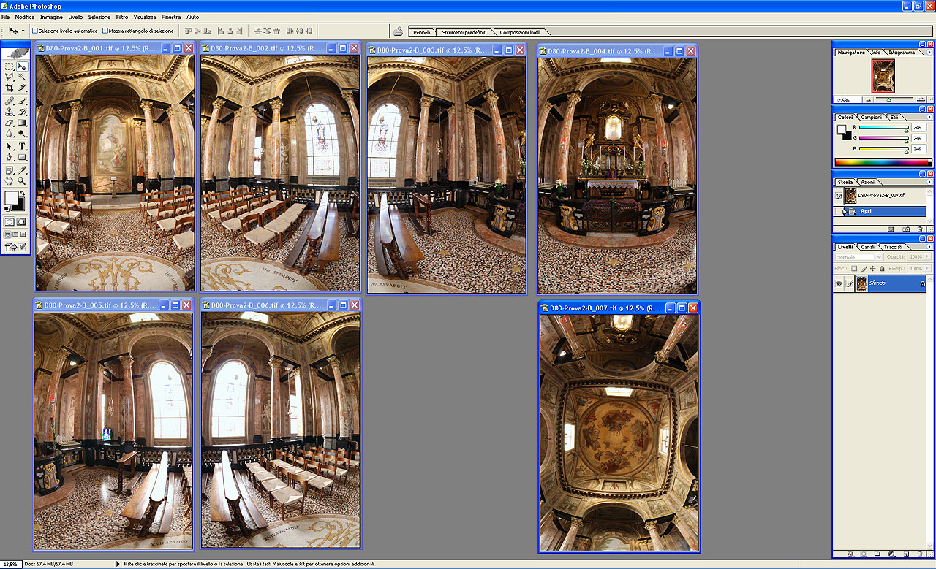Viewport: 936px width, 569px height.
Task: Select the Lasso tool
Action: [10, 77]
